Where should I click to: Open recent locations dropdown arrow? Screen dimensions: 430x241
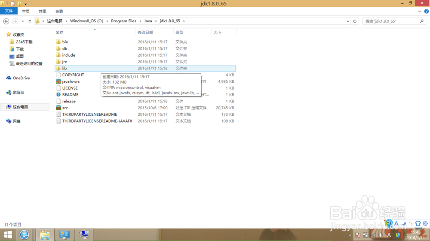[x=23, y=21]
